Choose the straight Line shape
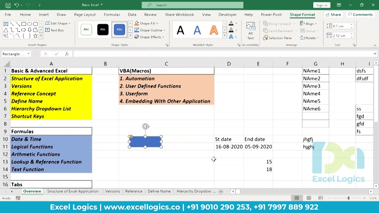The width and height of the screenshot is (379, 213). [12, 24]
